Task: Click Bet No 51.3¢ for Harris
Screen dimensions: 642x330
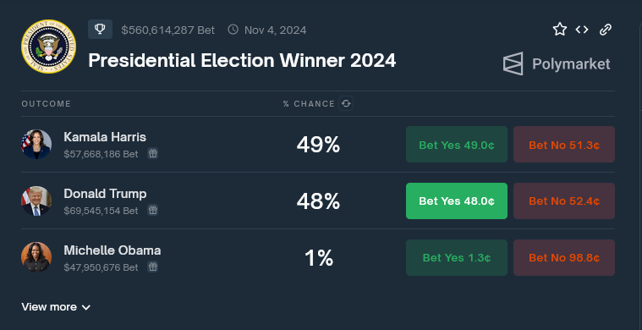Action: (564, 145)
